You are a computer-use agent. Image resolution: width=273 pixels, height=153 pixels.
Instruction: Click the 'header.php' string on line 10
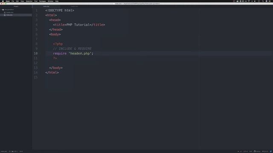point(80,54)
